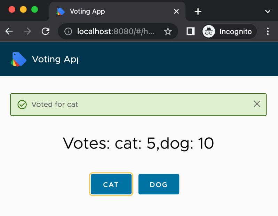The height and width of the screenshot is (216, 278).
Task: Click the Voting App logo icon in header
Action: tap(18, 59)
